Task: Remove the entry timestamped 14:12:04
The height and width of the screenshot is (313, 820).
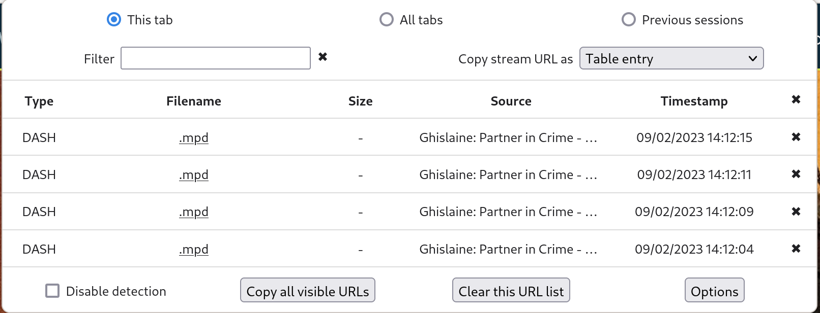Action: pos(796,249)
